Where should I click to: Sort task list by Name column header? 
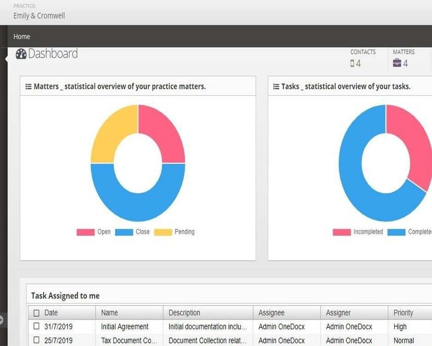(110, 313)
